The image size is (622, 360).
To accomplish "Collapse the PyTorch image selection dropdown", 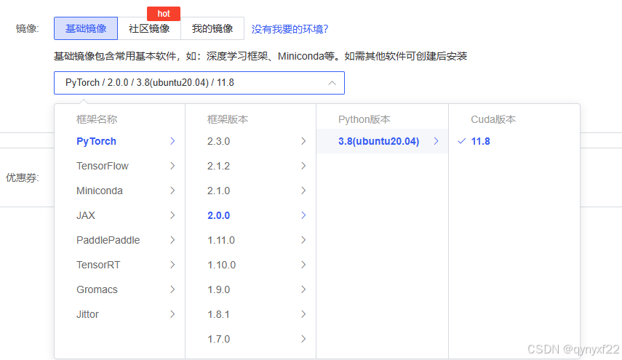I will [x=199, y=83].
